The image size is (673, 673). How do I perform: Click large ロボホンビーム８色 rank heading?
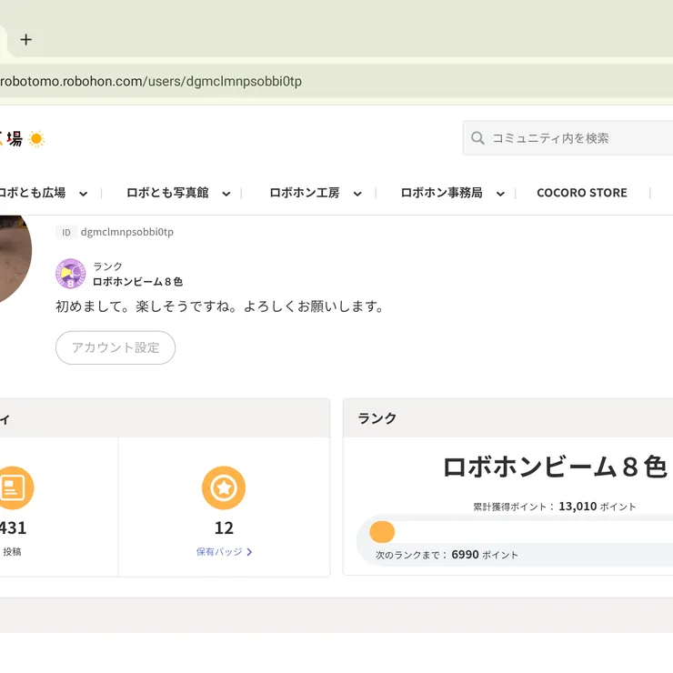[x=556, y=467]
